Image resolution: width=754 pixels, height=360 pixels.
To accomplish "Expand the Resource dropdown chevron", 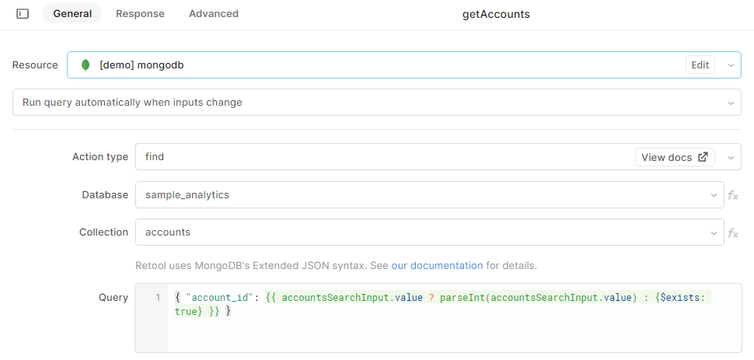I will coord(731,65).
